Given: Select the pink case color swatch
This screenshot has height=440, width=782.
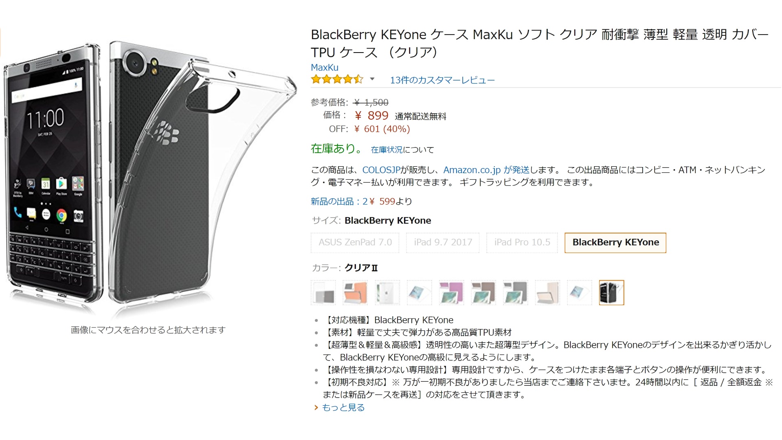Looking at the screenshot, I should 451,293.
